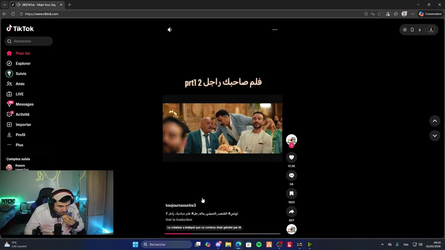Open OBS Studio from the taskbar
445x250 pixels.
pos(279,244)
